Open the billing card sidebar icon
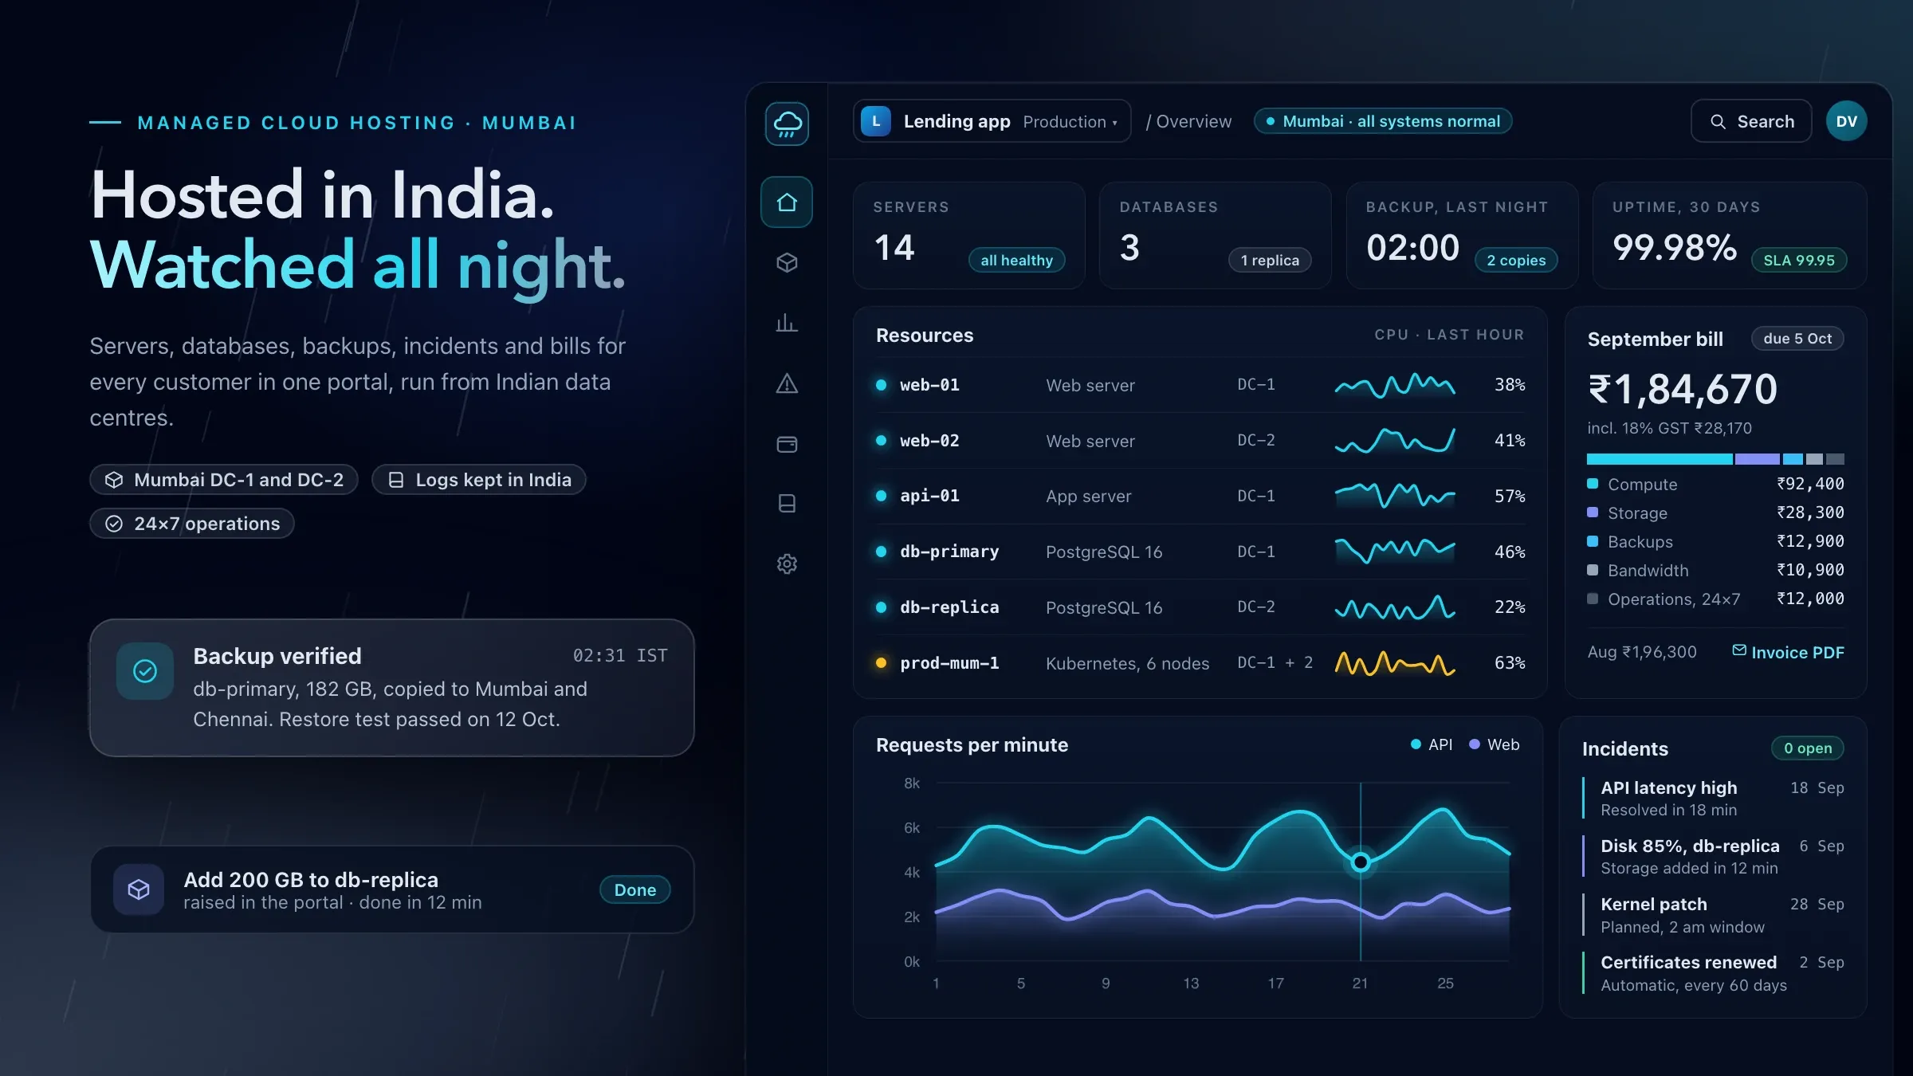The height and width of the screenshot is (1076, 1913). [x=787, y=444]
